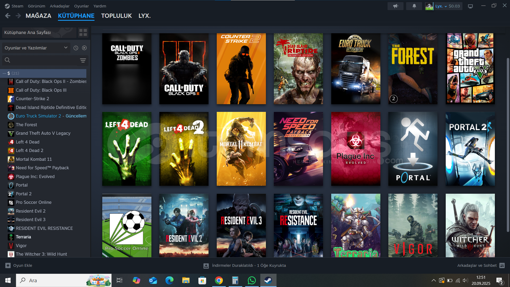The height and width of the screenshot is (287, 510).
Task: Show hidden system tray icons chevron
Action: point(433,280)
